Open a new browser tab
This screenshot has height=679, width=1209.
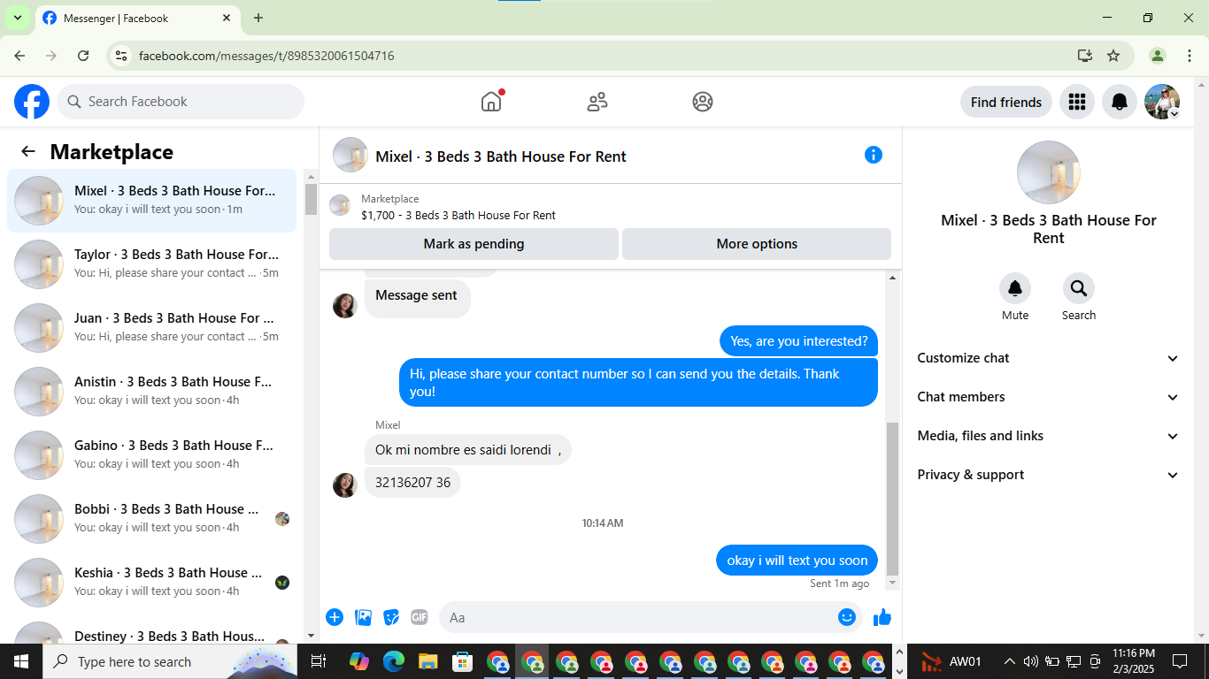pyautogui.click(x=258, y=18)
